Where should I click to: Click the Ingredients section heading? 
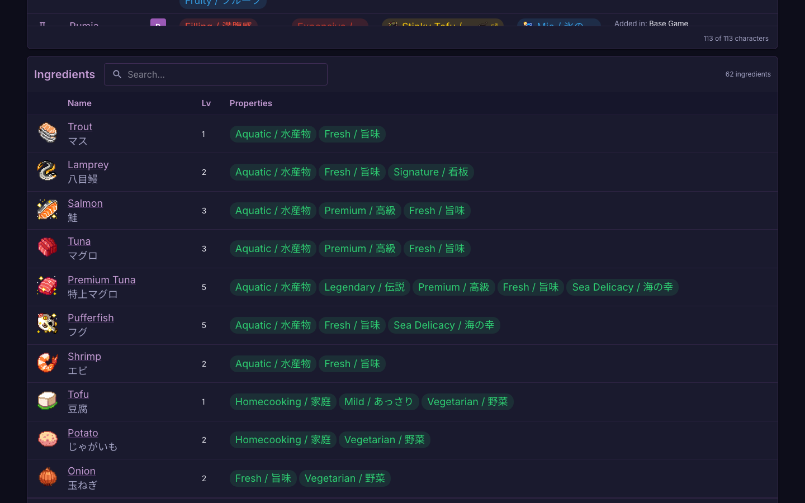(64, 74)
